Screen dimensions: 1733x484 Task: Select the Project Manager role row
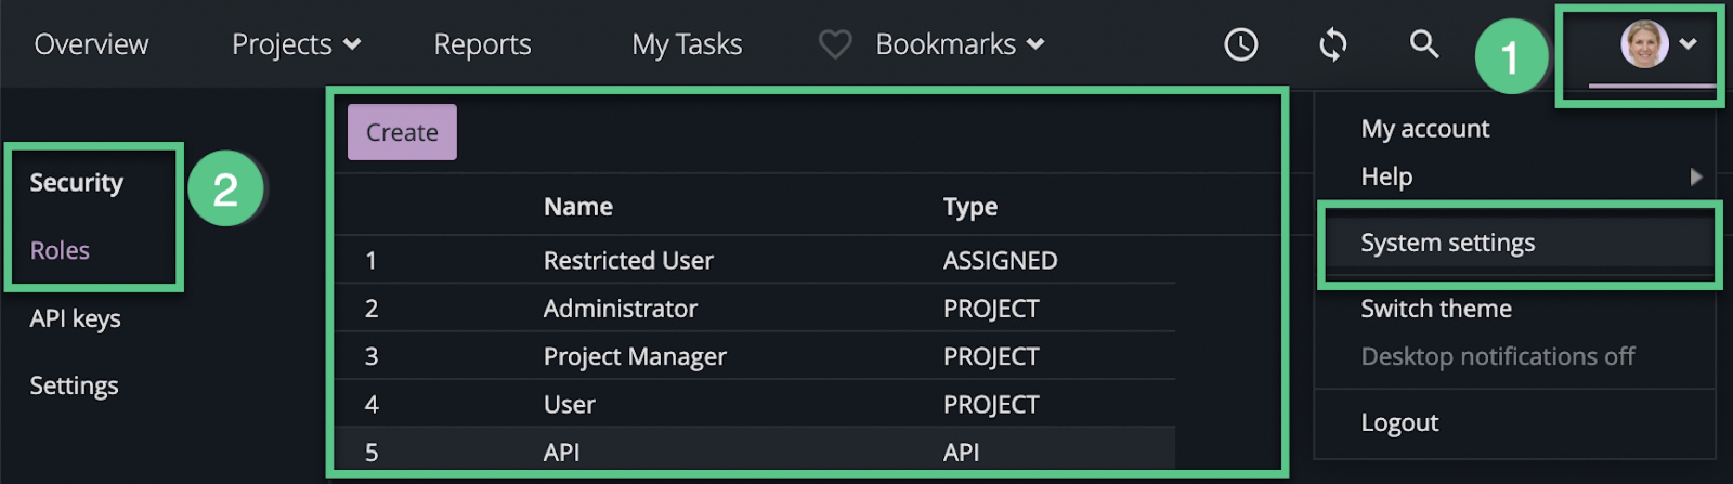pos(634,356)
